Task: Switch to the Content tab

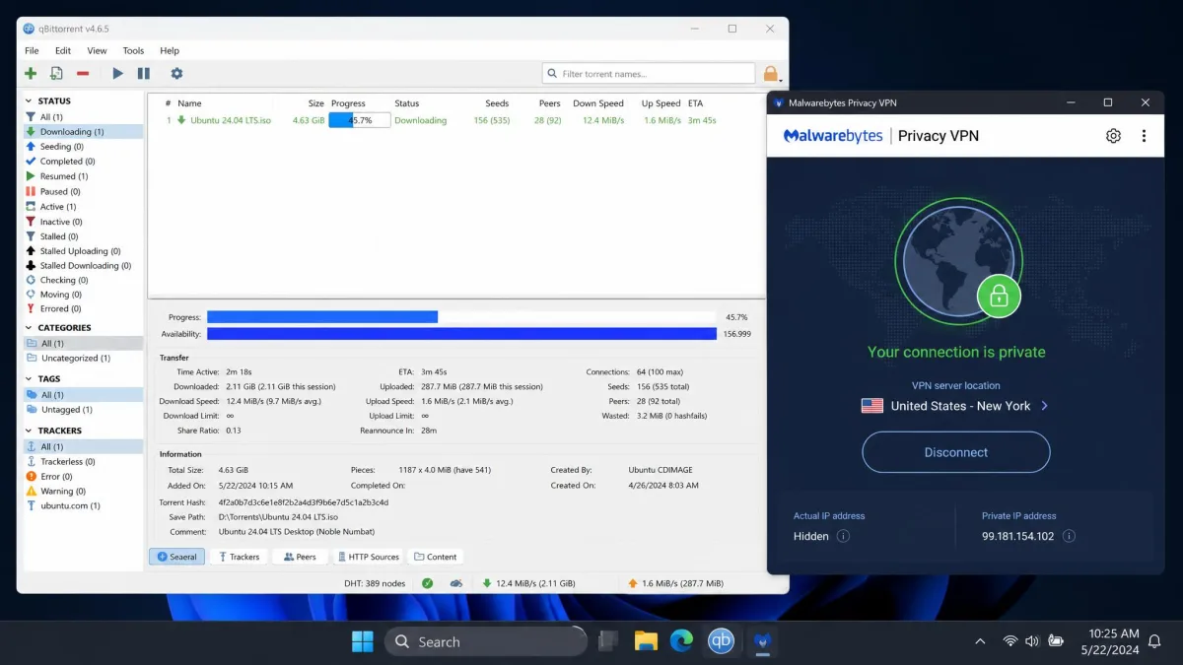Action: (x=436, y=557)
